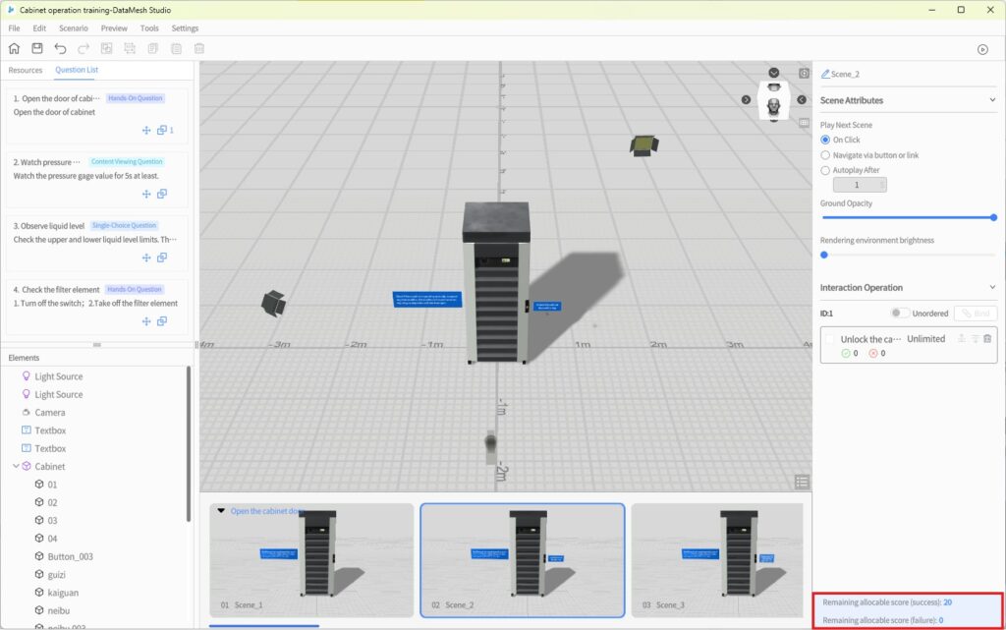Viewport: 1006px width, 630px height.
Task: Click the Undo arrow icon
Action: [x=61, y=48]
